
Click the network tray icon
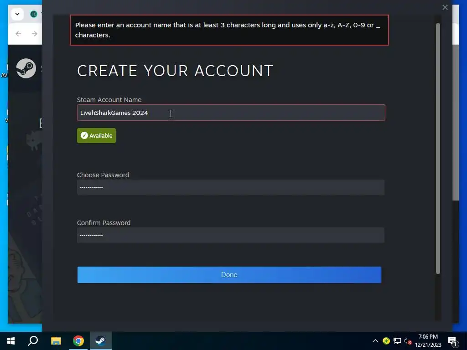[x=397, y=341]
